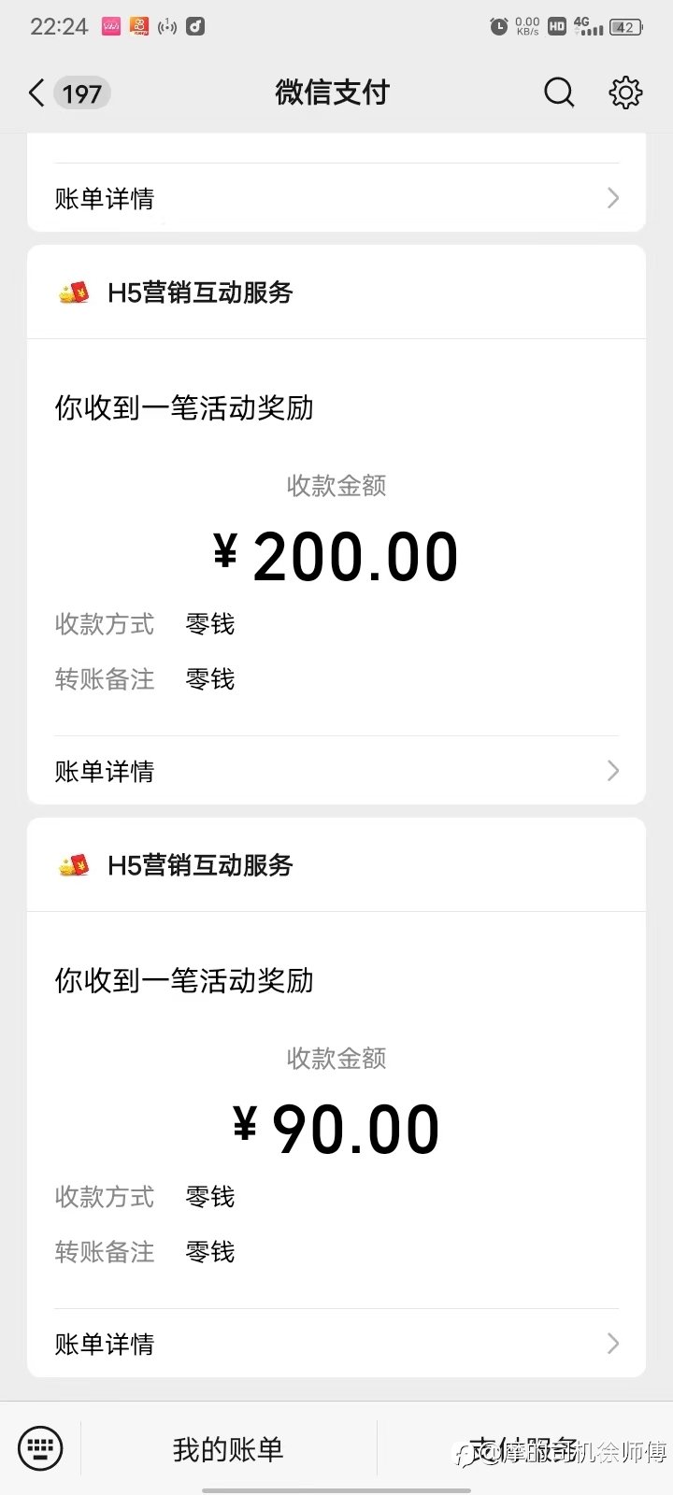Image resolution: width=673 pixels, height=1495 pixels.
Task: Tap the ¥90.00 amount
Action: 336,1129
